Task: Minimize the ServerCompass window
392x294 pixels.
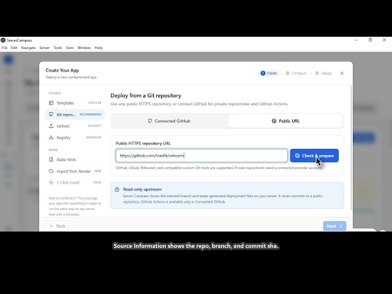Action: (x=356, y=40)
